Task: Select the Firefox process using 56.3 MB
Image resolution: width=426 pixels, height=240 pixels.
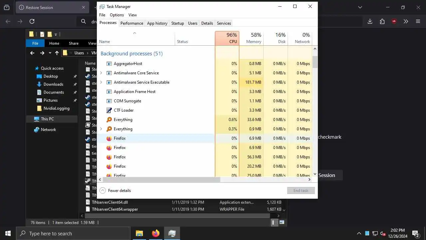Action: coord(205,157)
